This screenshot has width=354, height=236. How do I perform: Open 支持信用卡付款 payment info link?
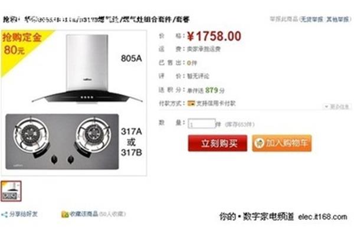216,103
